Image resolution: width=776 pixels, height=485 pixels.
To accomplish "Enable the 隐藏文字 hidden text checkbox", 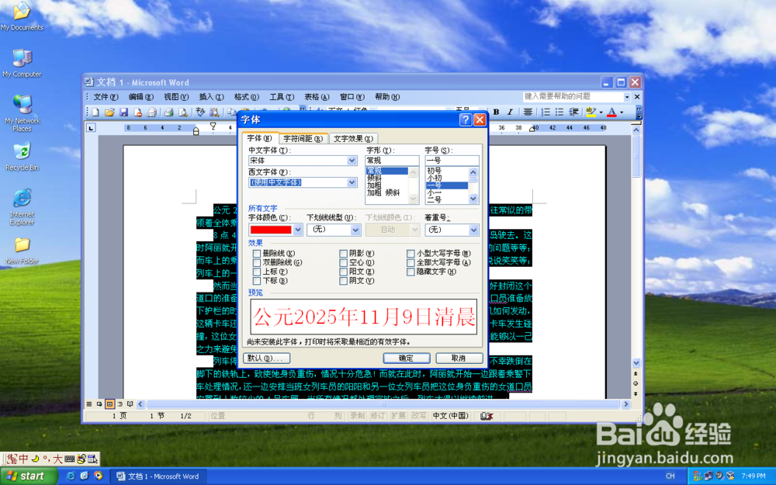I will [411, 272].
